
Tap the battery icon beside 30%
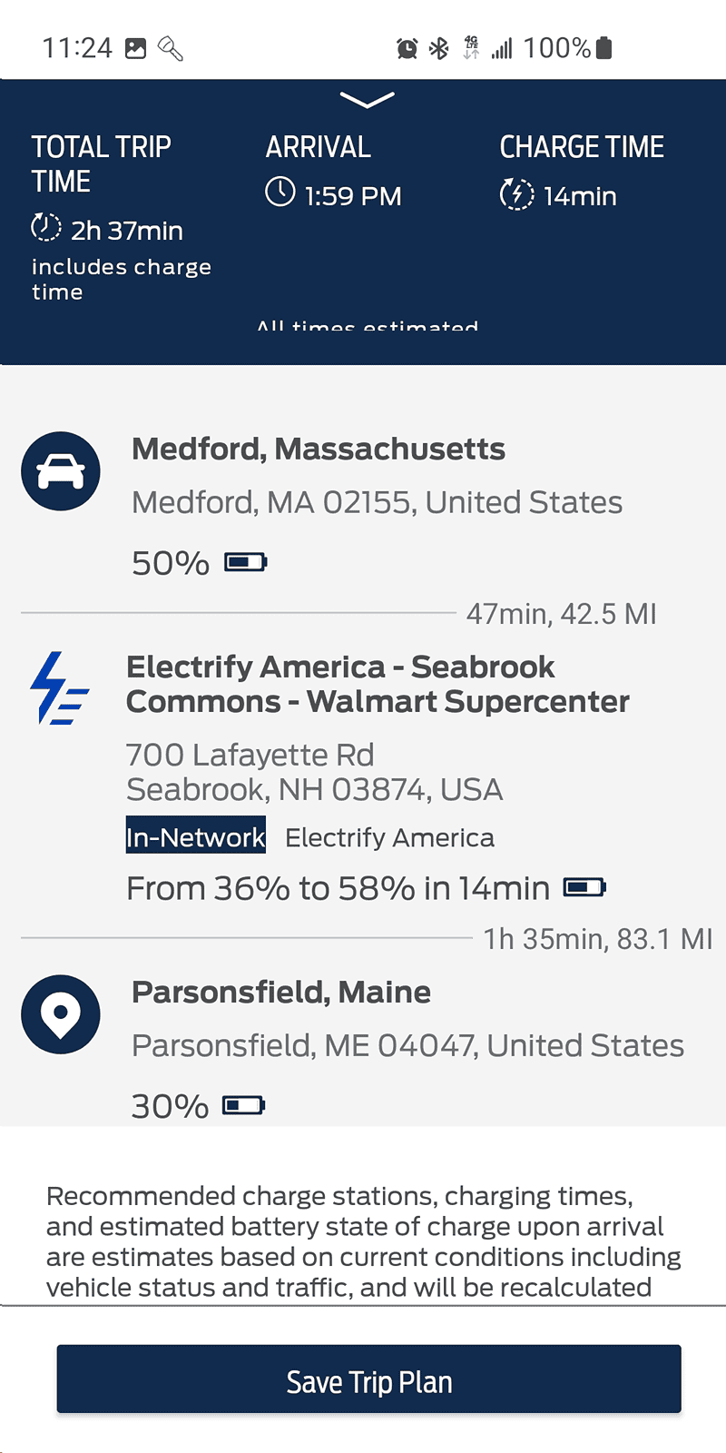244,1105
